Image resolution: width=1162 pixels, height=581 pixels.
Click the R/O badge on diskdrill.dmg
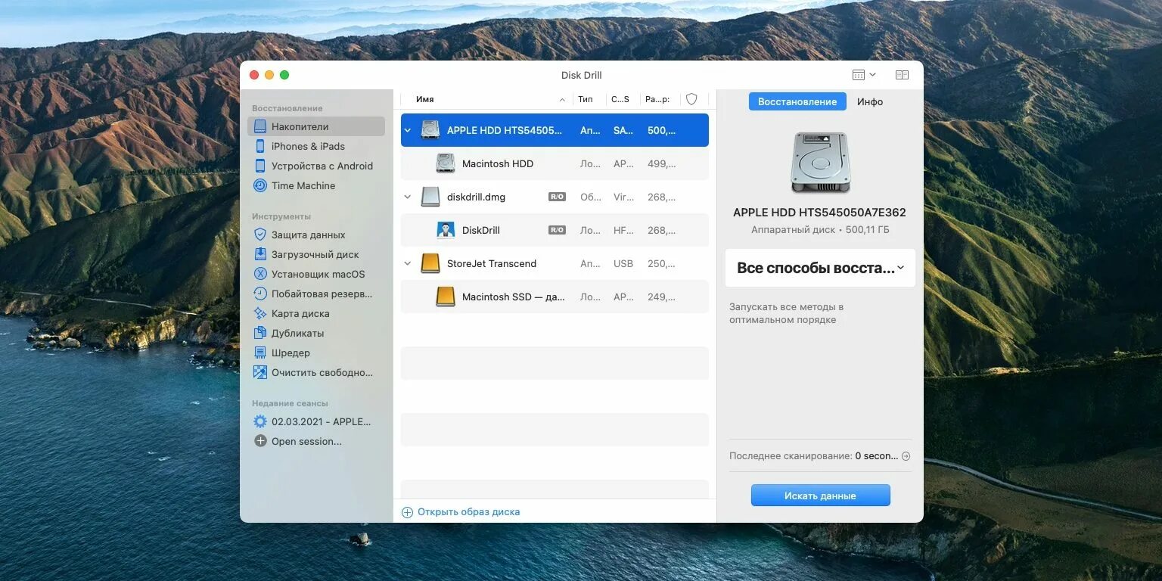(x=557, y=197)
